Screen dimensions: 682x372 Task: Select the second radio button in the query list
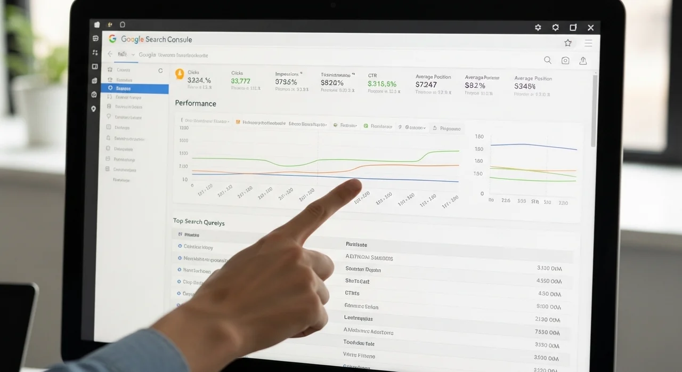click(180, 258)
